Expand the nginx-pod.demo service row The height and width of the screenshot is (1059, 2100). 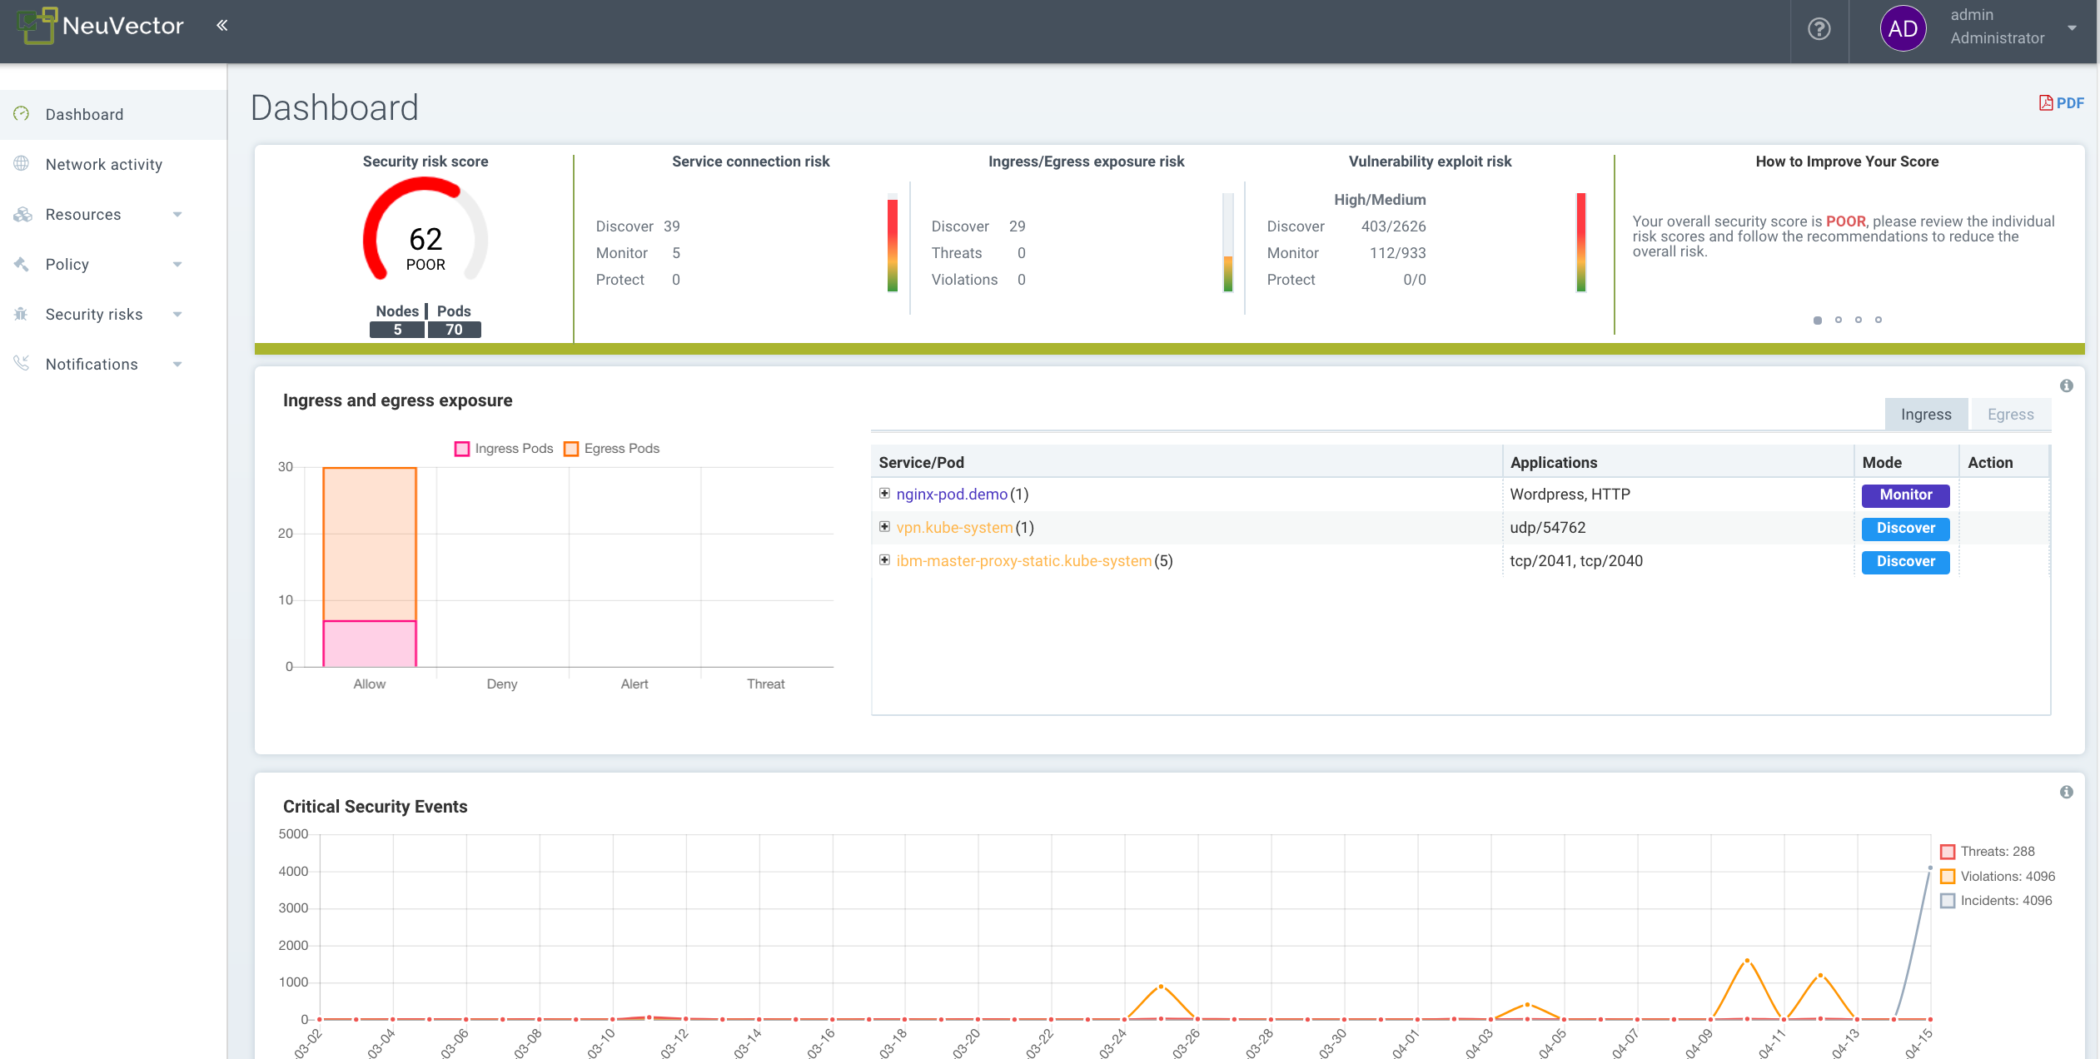[884, 493]
